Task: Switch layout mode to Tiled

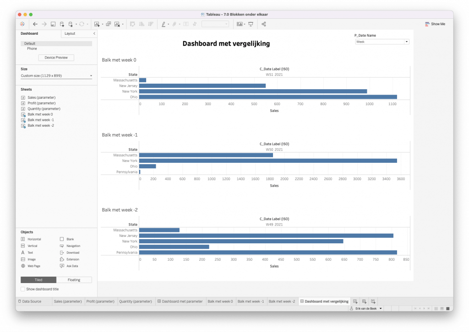Action: (38, 280)
